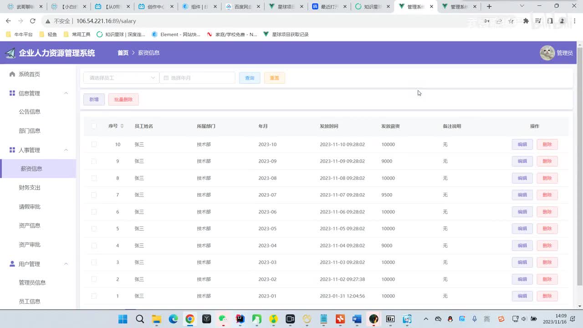Open WeChat from the taskbar
This screenshot has width=583, height=328.
click(223, 319)
